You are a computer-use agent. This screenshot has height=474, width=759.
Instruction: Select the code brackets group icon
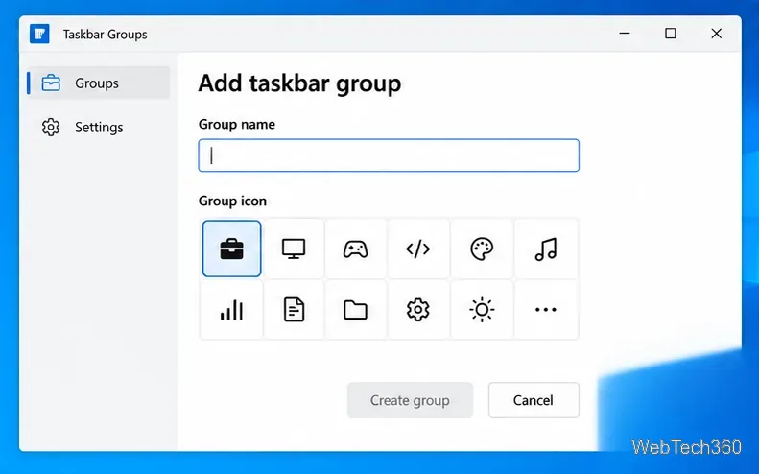(417, 249)
